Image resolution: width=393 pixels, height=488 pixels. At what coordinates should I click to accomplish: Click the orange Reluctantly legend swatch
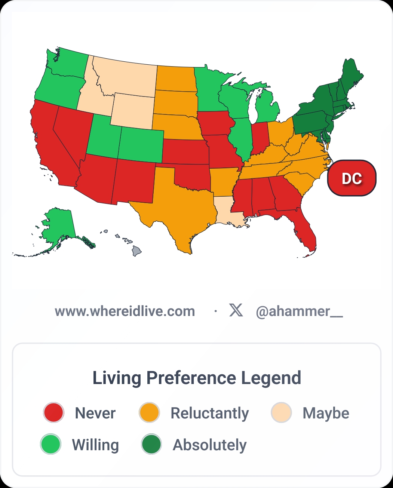tap(149, 413)
